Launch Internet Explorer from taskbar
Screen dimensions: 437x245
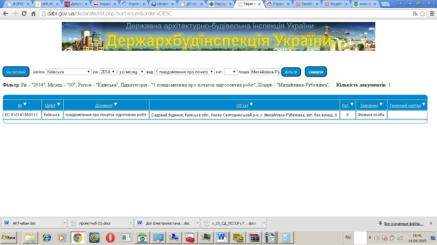click(x=47, y=238)
